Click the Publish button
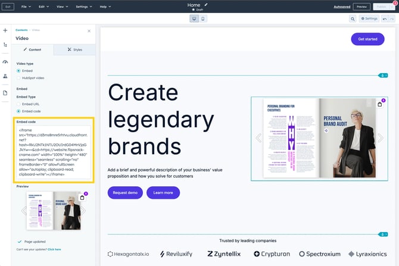 382,7
